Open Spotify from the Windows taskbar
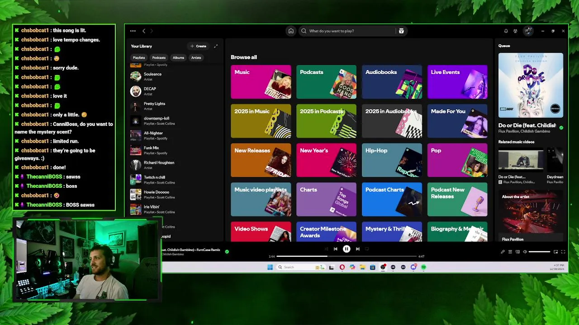Image resolution: width=579 pixels, height=325 pixels. 423,267
